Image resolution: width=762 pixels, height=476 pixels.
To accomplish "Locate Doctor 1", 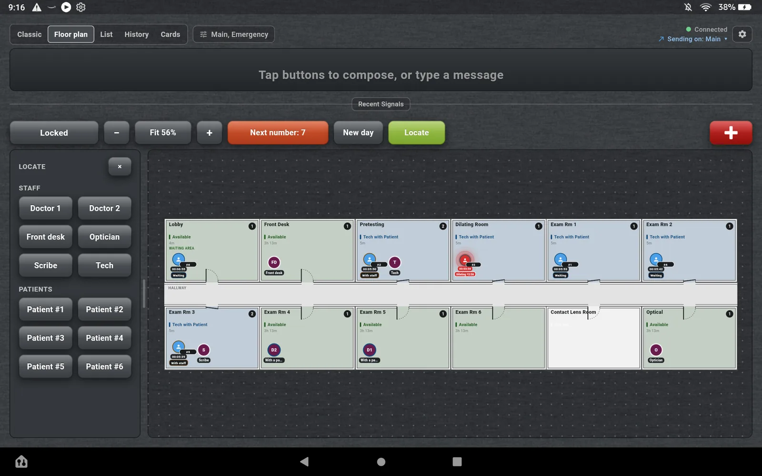I will [x=46, y=208].
